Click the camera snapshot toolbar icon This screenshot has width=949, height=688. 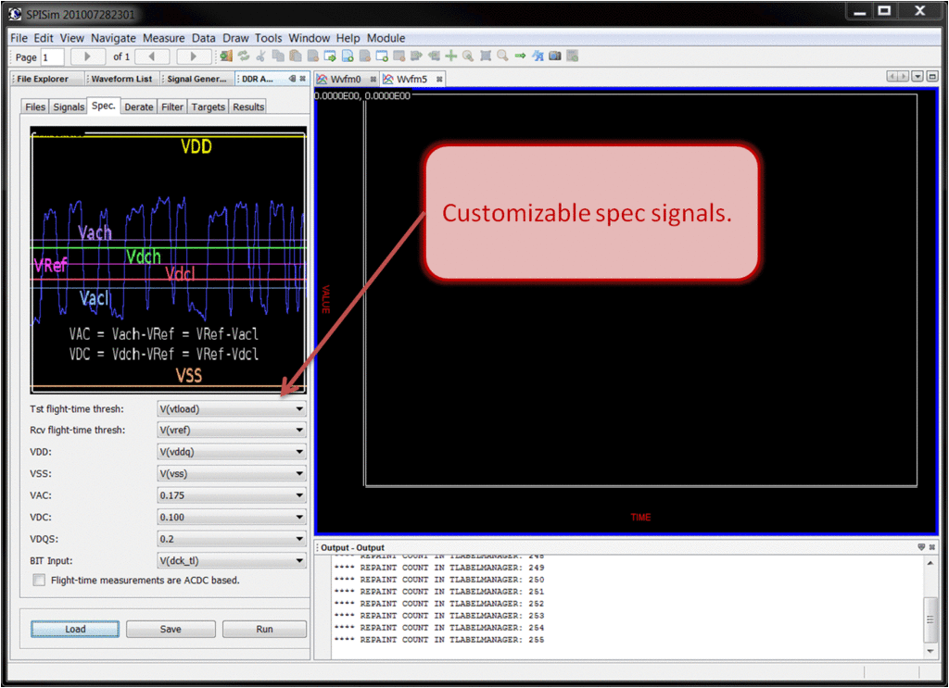coord(554,56)
